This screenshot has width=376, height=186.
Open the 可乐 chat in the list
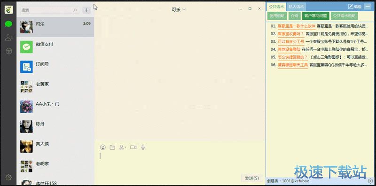tap(55, 27)
